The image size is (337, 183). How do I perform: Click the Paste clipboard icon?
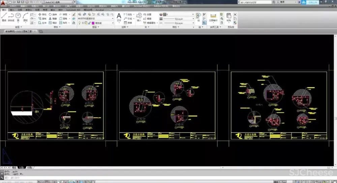(229, 16)
